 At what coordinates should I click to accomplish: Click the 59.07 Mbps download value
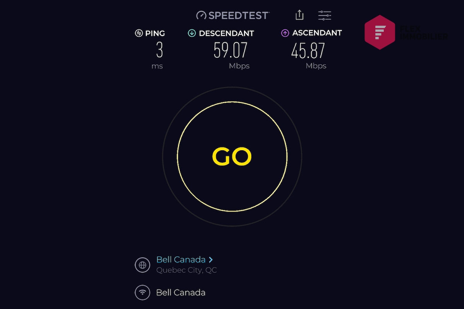tap(230, 50)
